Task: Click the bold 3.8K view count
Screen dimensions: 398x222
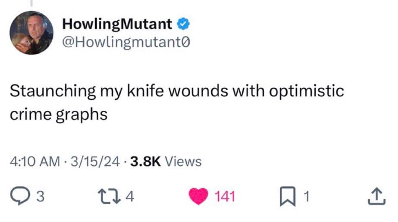Action: [x=145, y=161]
